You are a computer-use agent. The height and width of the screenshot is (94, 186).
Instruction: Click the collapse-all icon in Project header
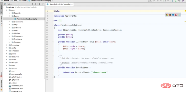point(35,4)
